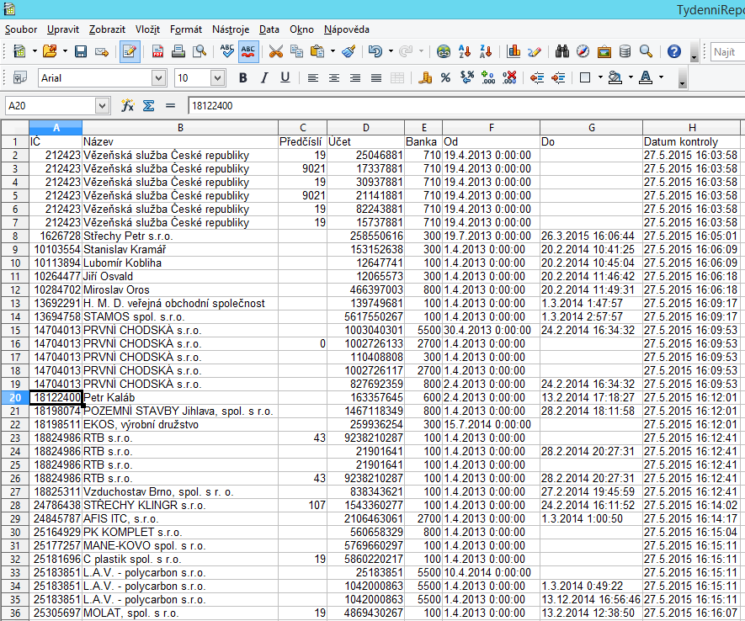Delete decimal place icon

pyautogui.click(x=508, y=77)
